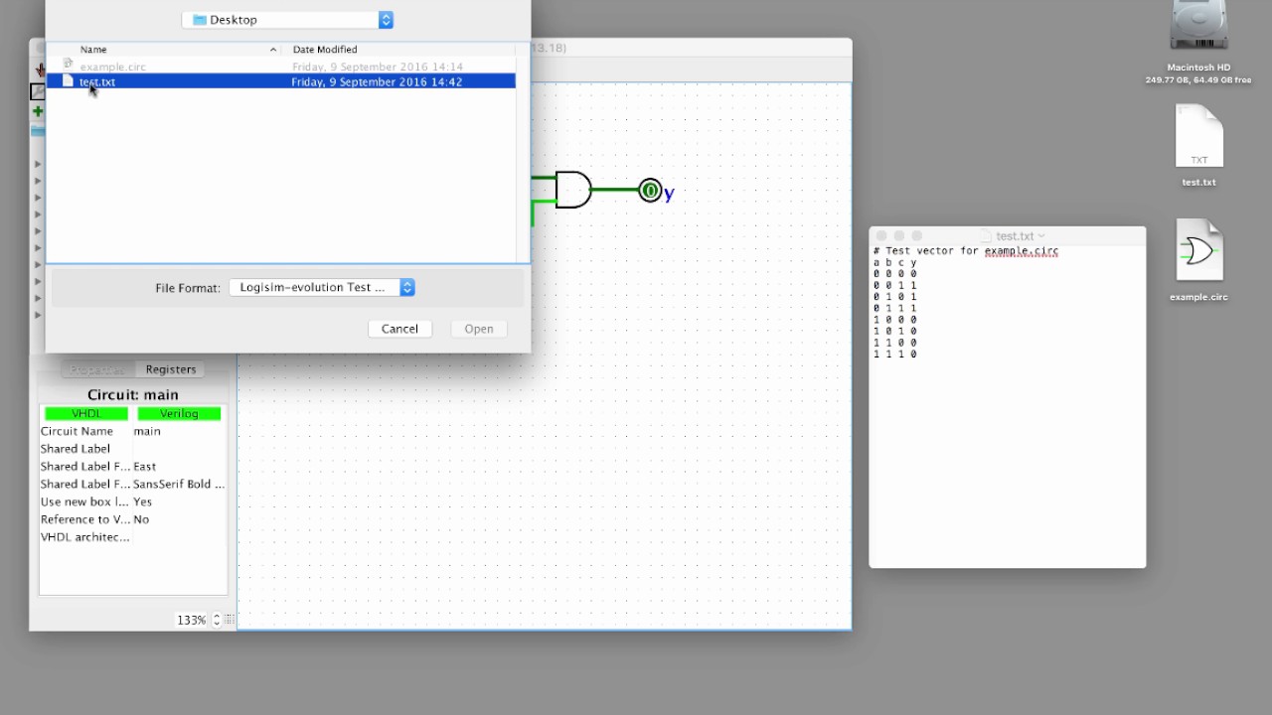Select the test.txt row in the file list

pos(281,81)
